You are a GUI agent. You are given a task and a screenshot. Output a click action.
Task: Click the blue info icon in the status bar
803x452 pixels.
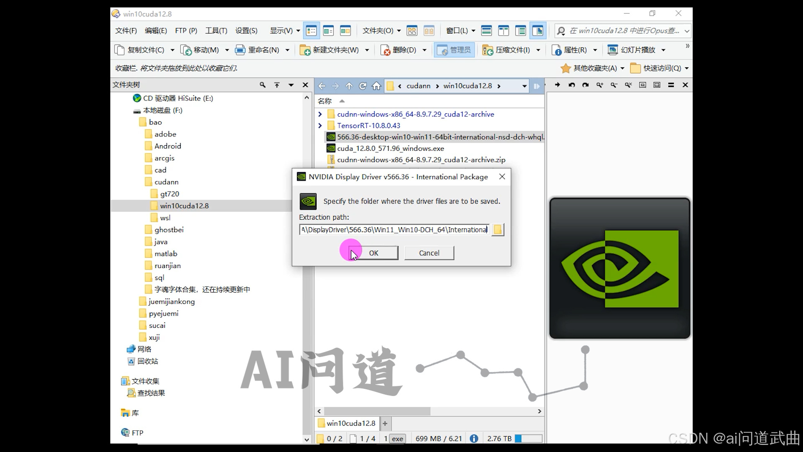click(474, 438)
